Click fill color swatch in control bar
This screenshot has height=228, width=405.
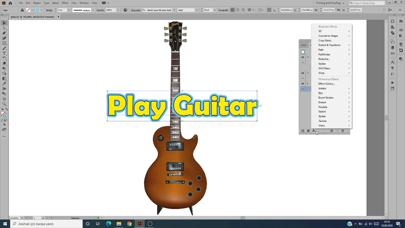(x=28, y=10)
